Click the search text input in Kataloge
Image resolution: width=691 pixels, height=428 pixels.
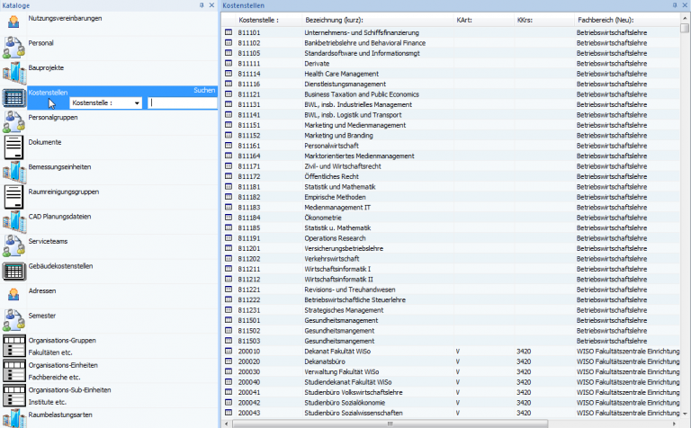click(x=182, y=103)
